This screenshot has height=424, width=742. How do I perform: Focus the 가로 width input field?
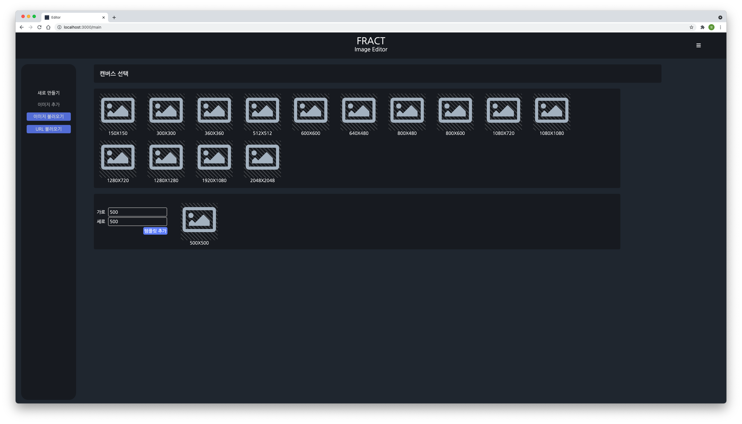137,212
